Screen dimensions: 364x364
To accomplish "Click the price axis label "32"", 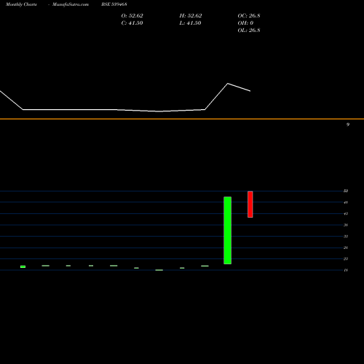I will coord(346,237).
